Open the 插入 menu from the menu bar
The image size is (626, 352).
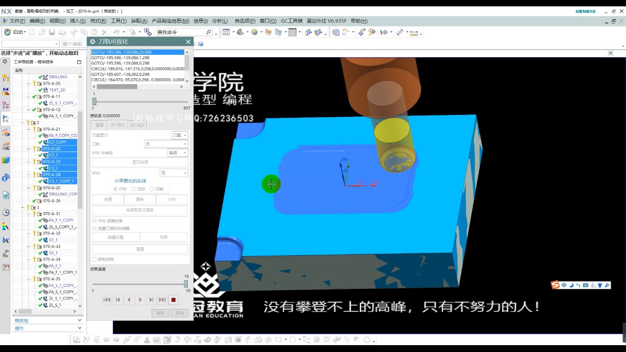[78, 21]
